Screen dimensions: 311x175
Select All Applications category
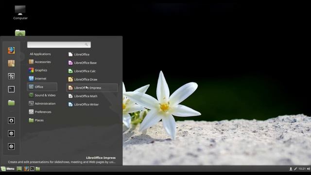point(40,54)
